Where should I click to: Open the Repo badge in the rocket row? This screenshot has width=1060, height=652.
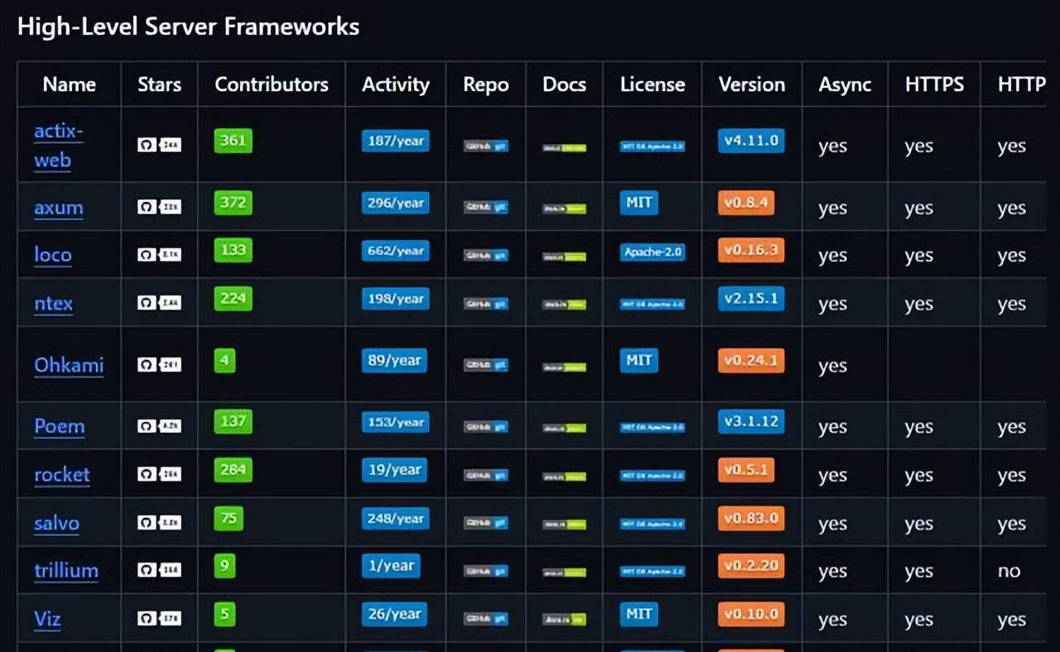click(486, 476)
